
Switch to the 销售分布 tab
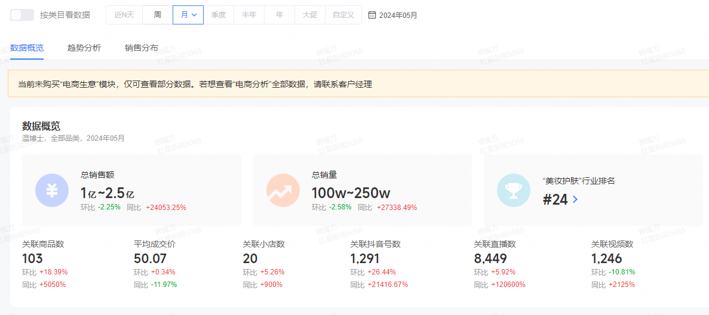coord(142,48)
